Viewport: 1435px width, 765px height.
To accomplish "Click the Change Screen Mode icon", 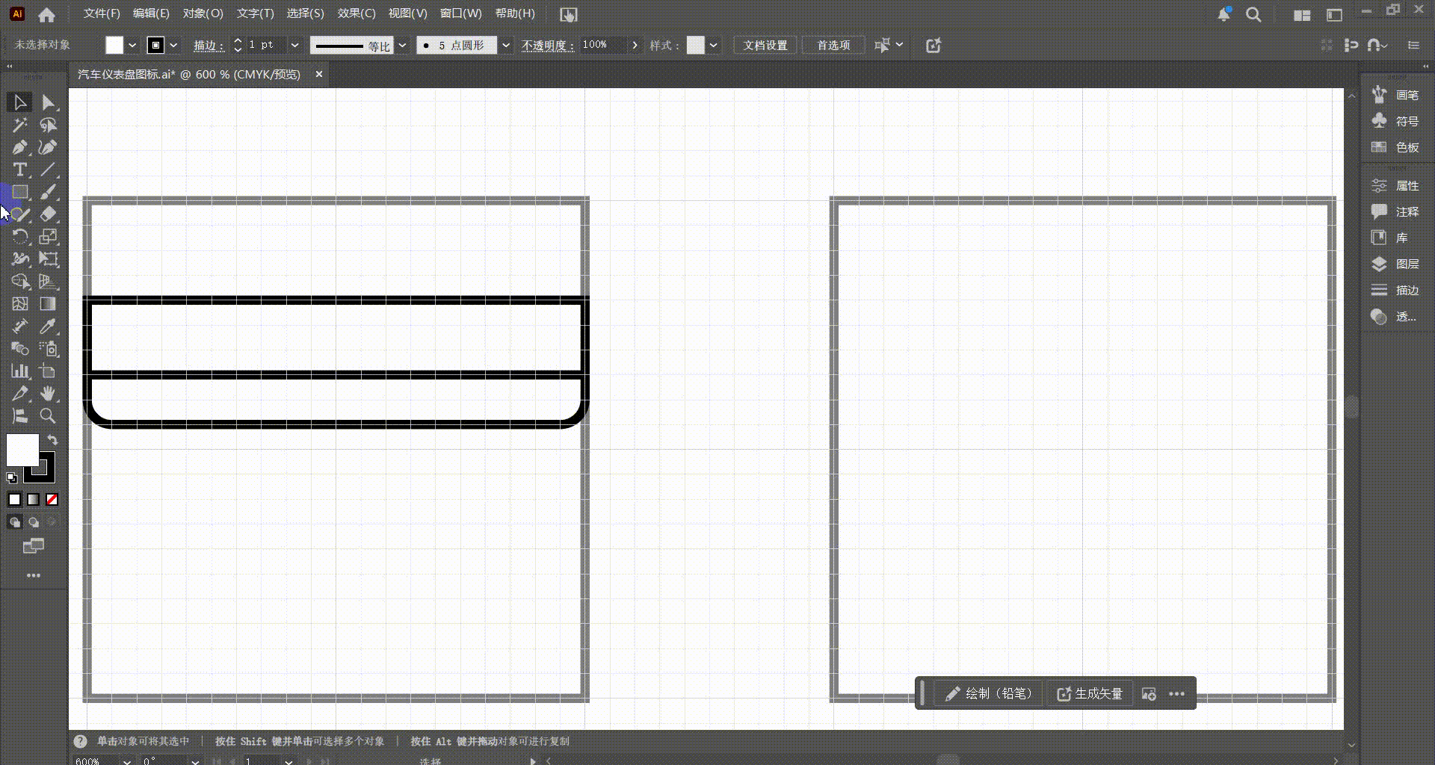I will point(34,546).
